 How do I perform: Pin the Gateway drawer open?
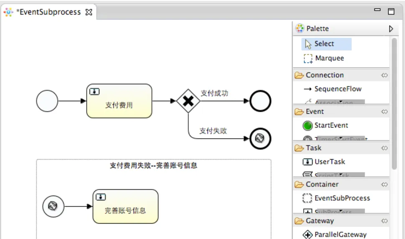(384, 221)
